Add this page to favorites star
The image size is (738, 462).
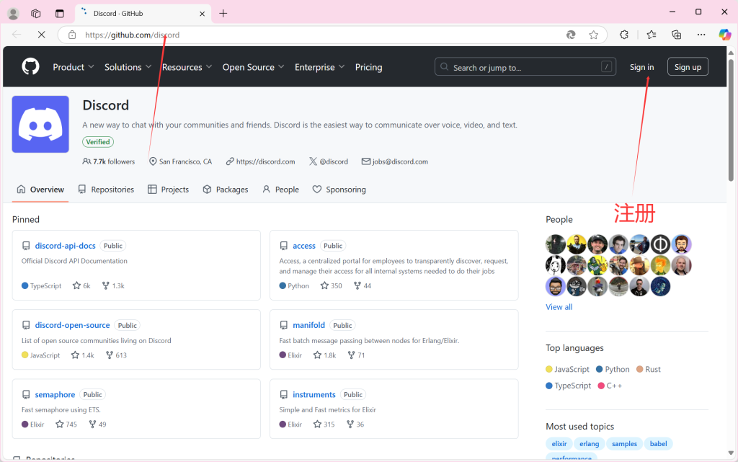594,35
